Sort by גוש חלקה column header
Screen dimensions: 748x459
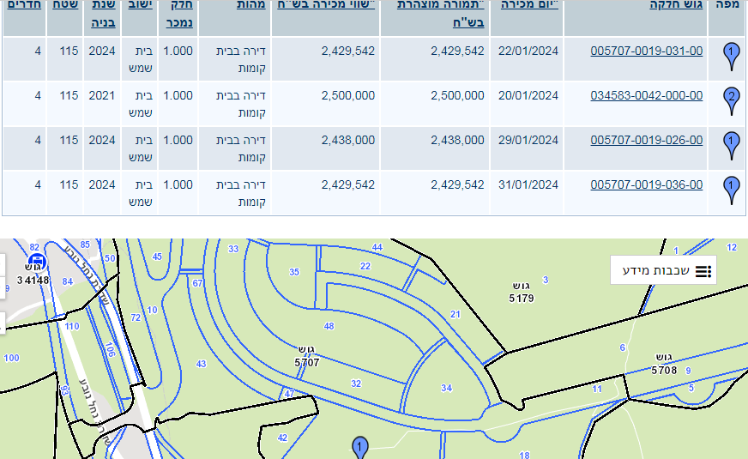676,5
